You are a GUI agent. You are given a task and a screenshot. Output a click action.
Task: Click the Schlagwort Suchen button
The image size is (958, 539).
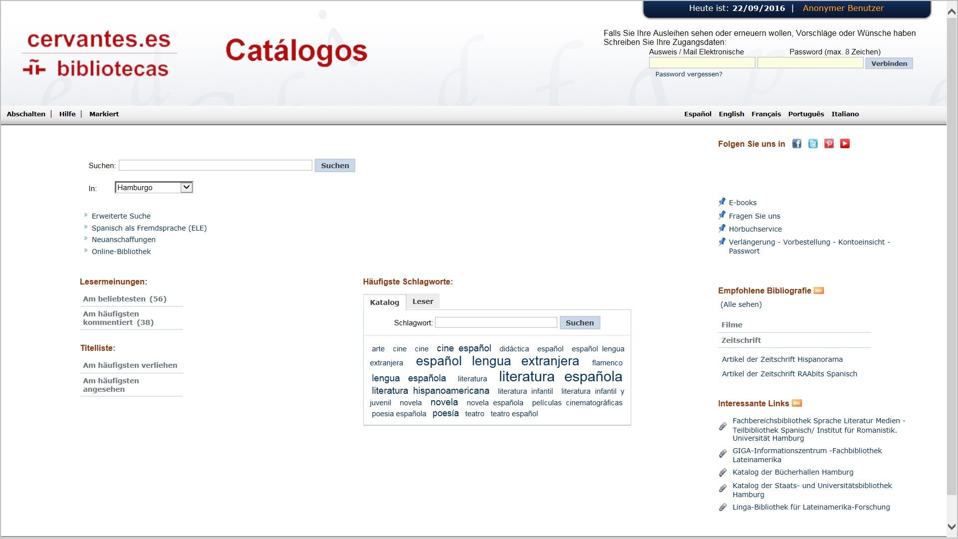pyautogui.click(x=580, y=323)
